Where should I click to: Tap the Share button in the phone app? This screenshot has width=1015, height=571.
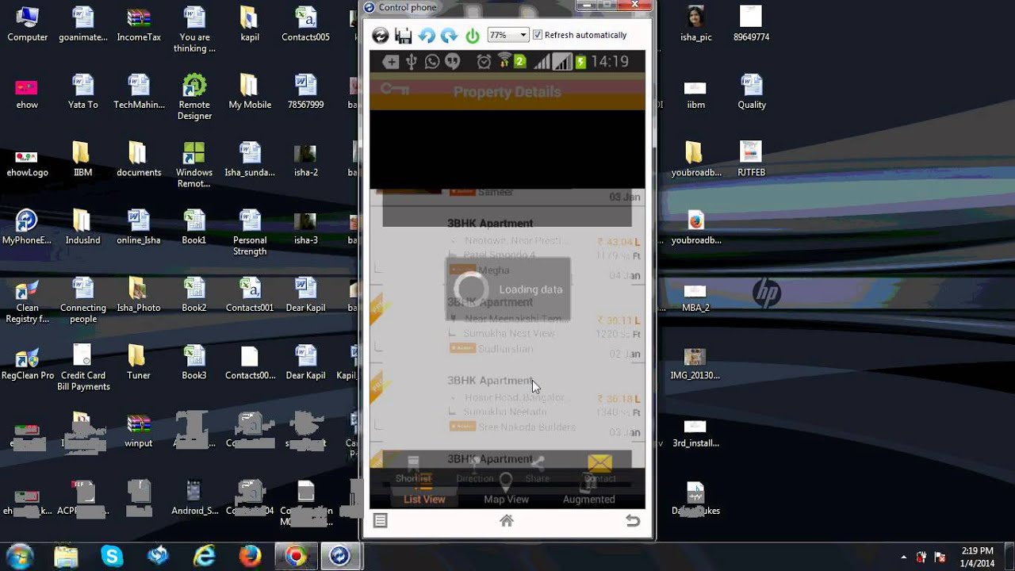pyautogui.click(x=538, y=469)
